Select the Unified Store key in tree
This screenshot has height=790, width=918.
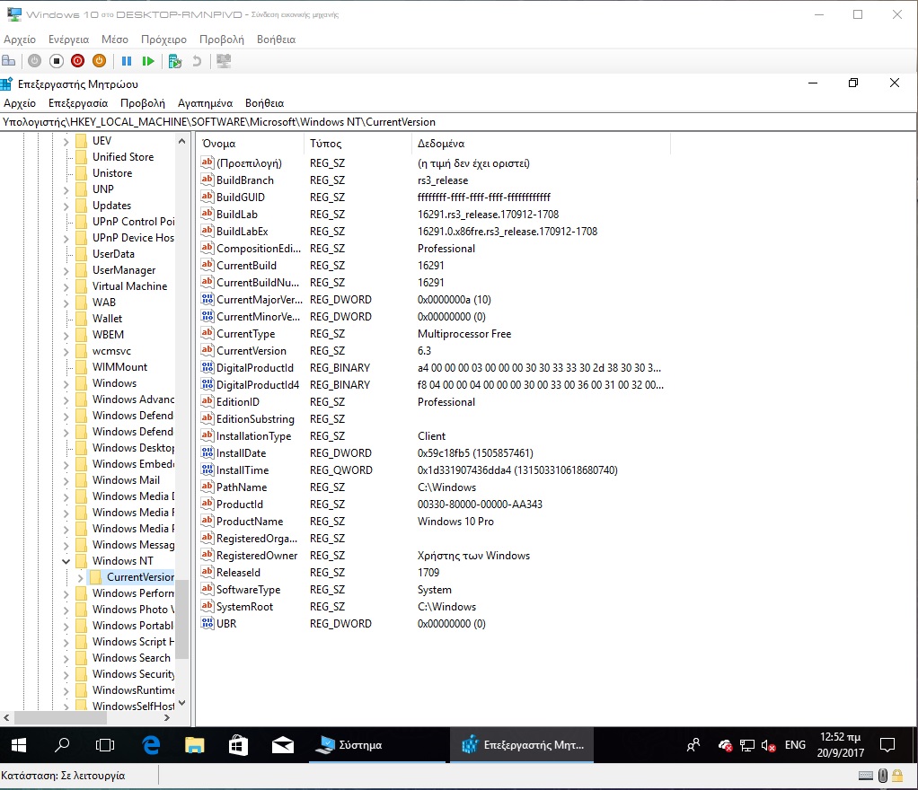point(123,157)
